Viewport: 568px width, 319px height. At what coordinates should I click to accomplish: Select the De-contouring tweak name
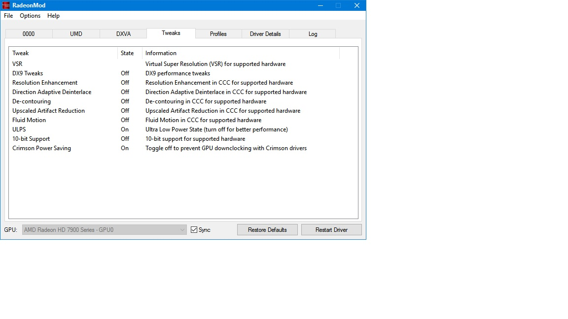[32, 101]
